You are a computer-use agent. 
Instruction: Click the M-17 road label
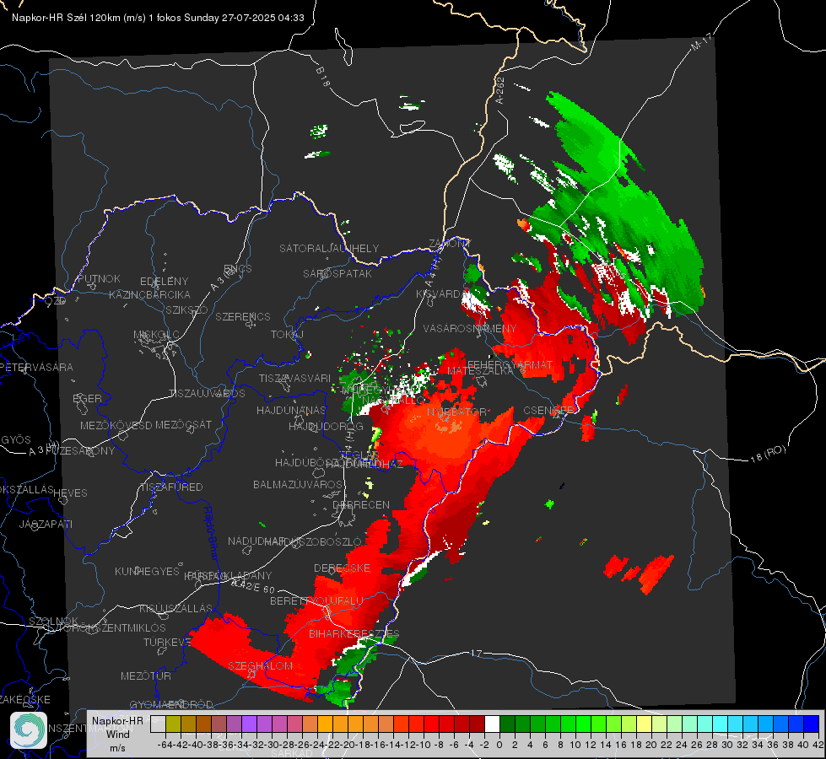pos(701,42)
